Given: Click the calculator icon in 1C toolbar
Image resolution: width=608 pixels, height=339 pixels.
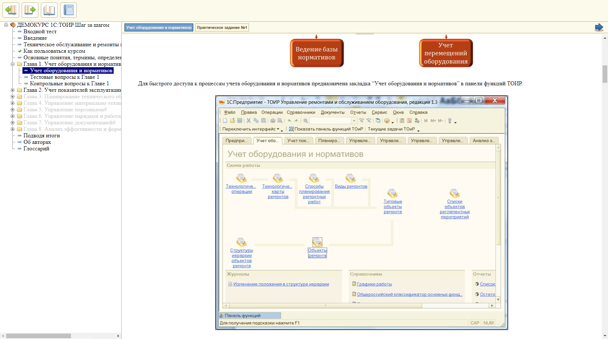Looking at the screenshot, I should click(x=402, y=121).
